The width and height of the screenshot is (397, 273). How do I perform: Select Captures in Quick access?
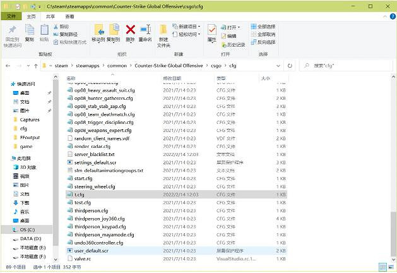30,119
